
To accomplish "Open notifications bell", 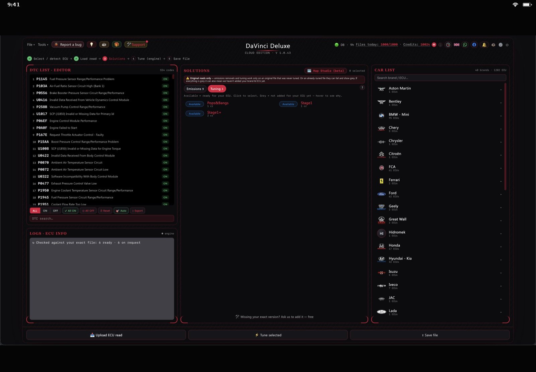I will click(484, 44).
